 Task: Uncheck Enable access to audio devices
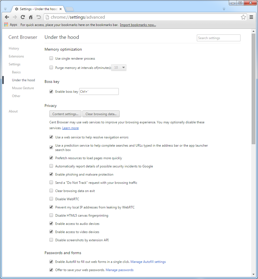tap(51, 223)
